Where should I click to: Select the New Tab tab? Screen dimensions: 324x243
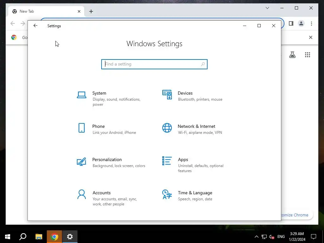pyautogui.click(x=46, y=11)
